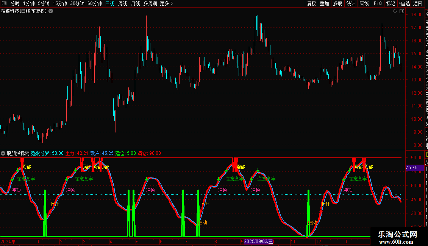The width and height of the screenshot is (428, 246).
Task: Add stock with +自选 button
Action: click(404, 3)
